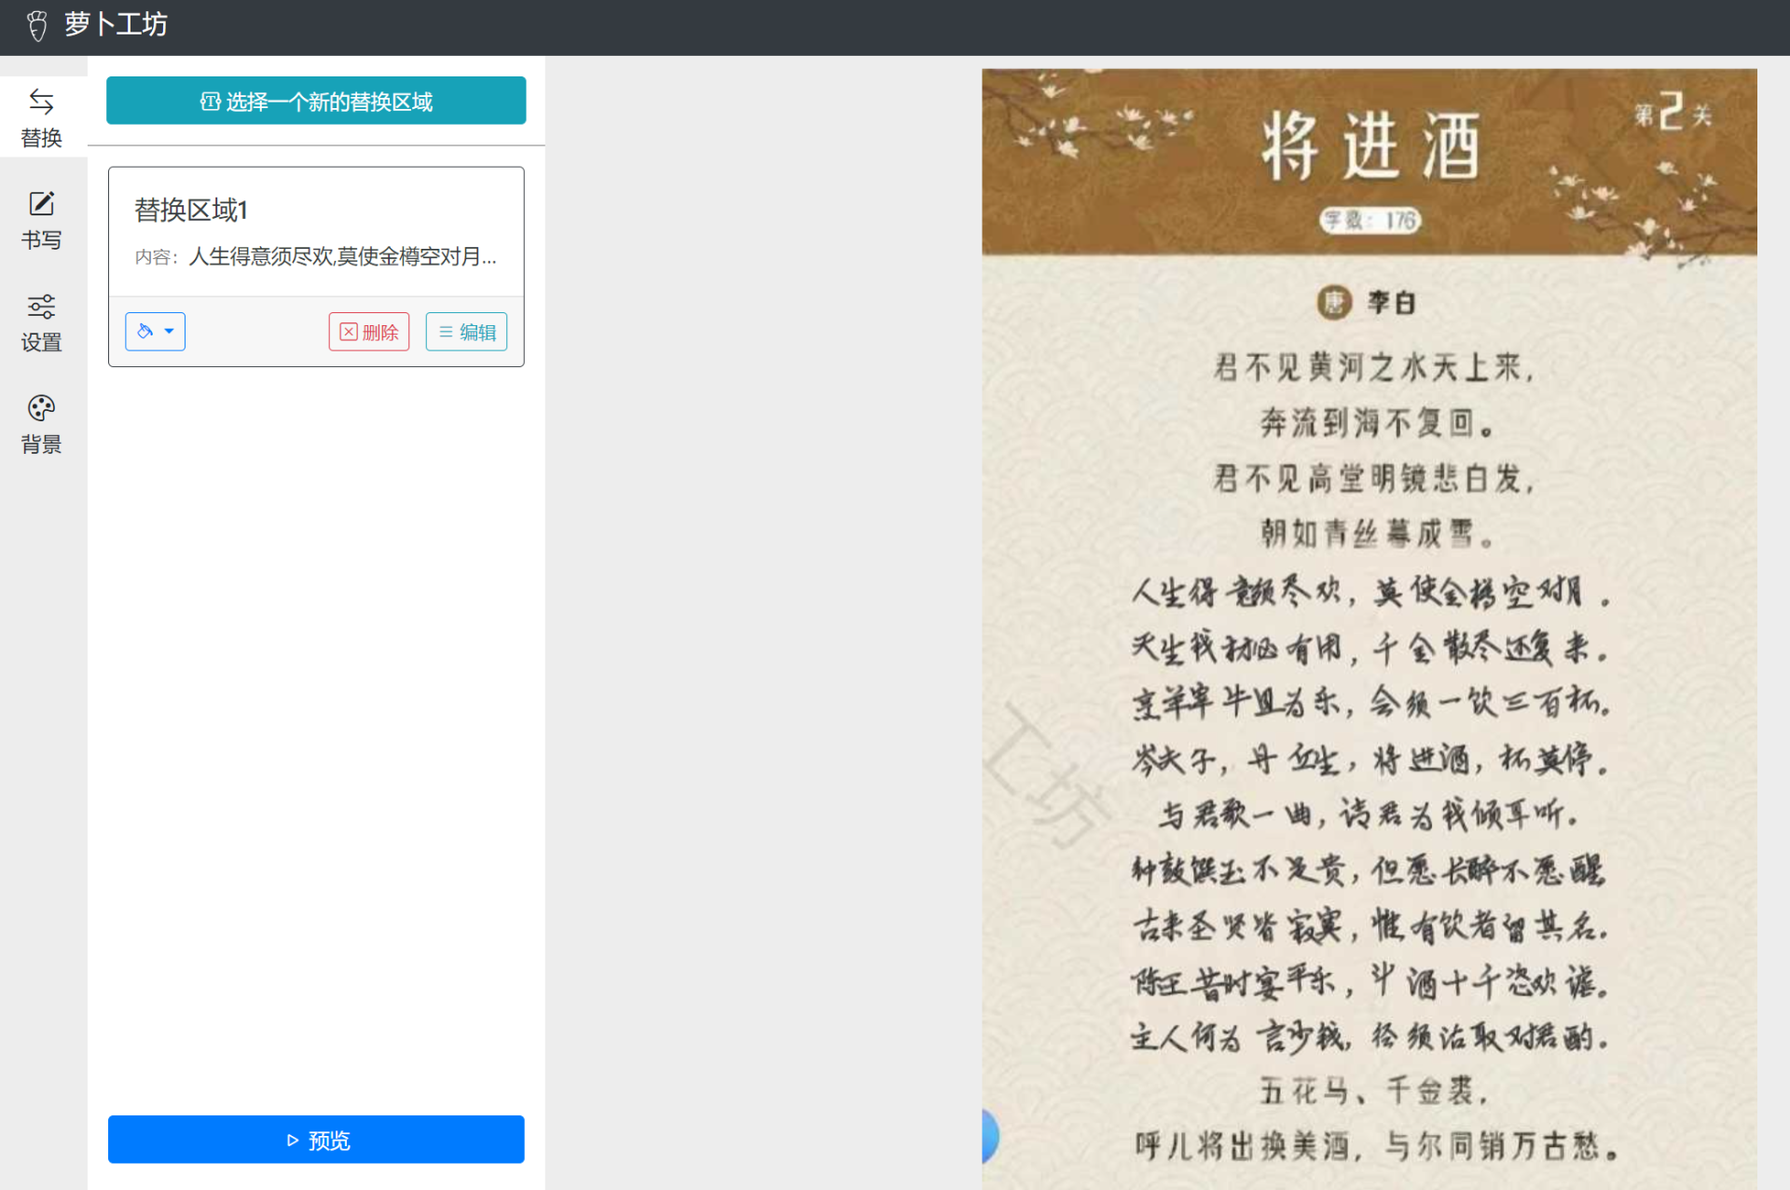Click the carrot logo icon
Screen dimensions: 1790x1190
(x=37, y=25)
